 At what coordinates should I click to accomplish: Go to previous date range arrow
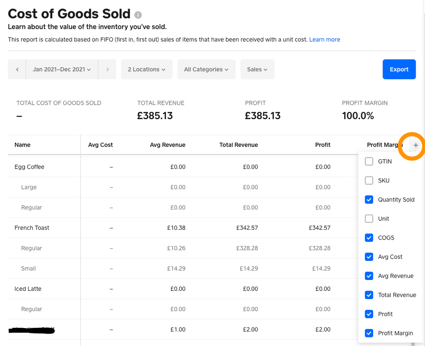tap(17, 69)
